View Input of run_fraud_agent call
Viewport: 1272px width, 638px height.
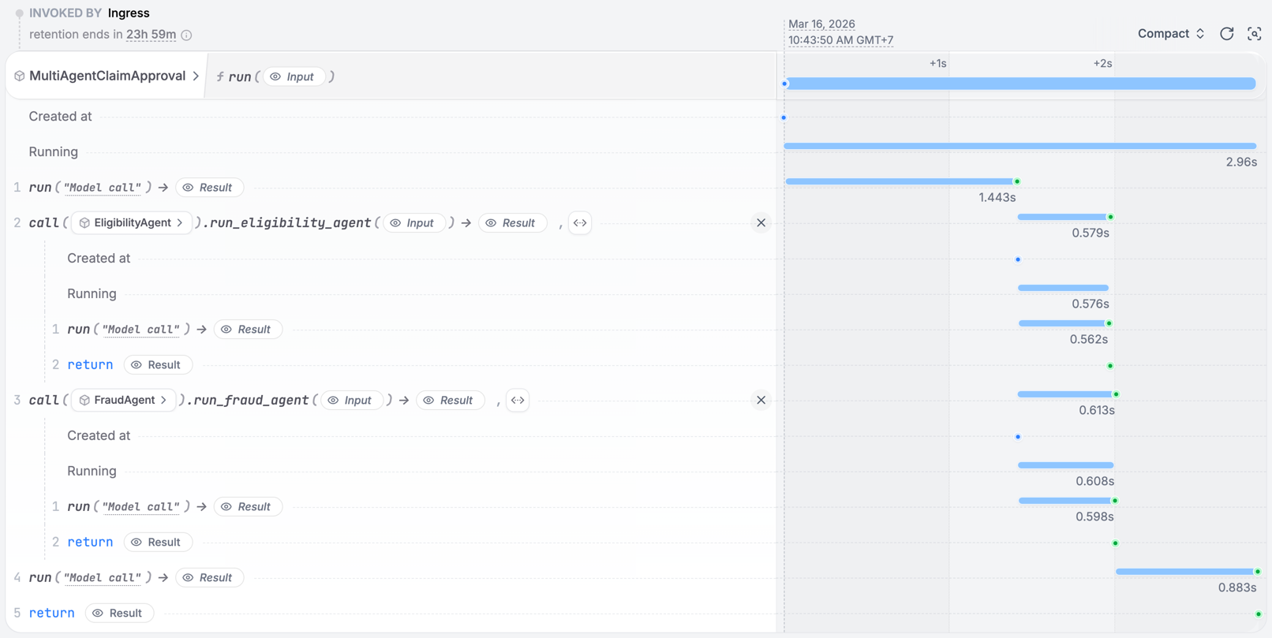pos(350,401)
